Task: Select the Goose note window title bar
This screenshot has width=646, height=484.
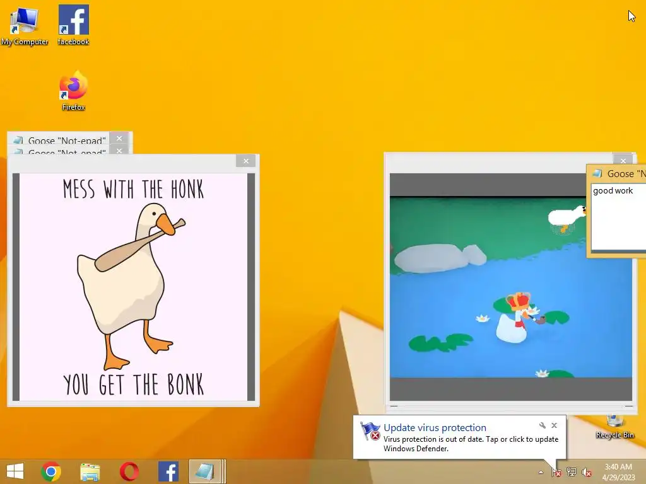Action: click(x=617, y=174)
